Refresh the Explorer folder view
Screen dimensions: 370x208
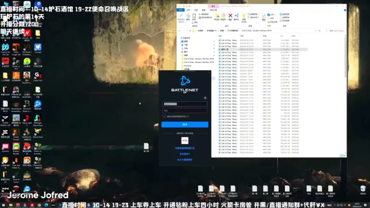tap(320, 31)
